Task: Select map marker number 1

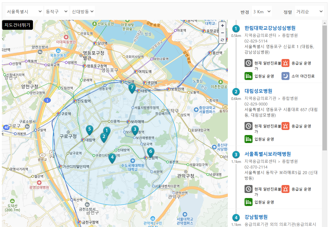Action: click(107, 131)
